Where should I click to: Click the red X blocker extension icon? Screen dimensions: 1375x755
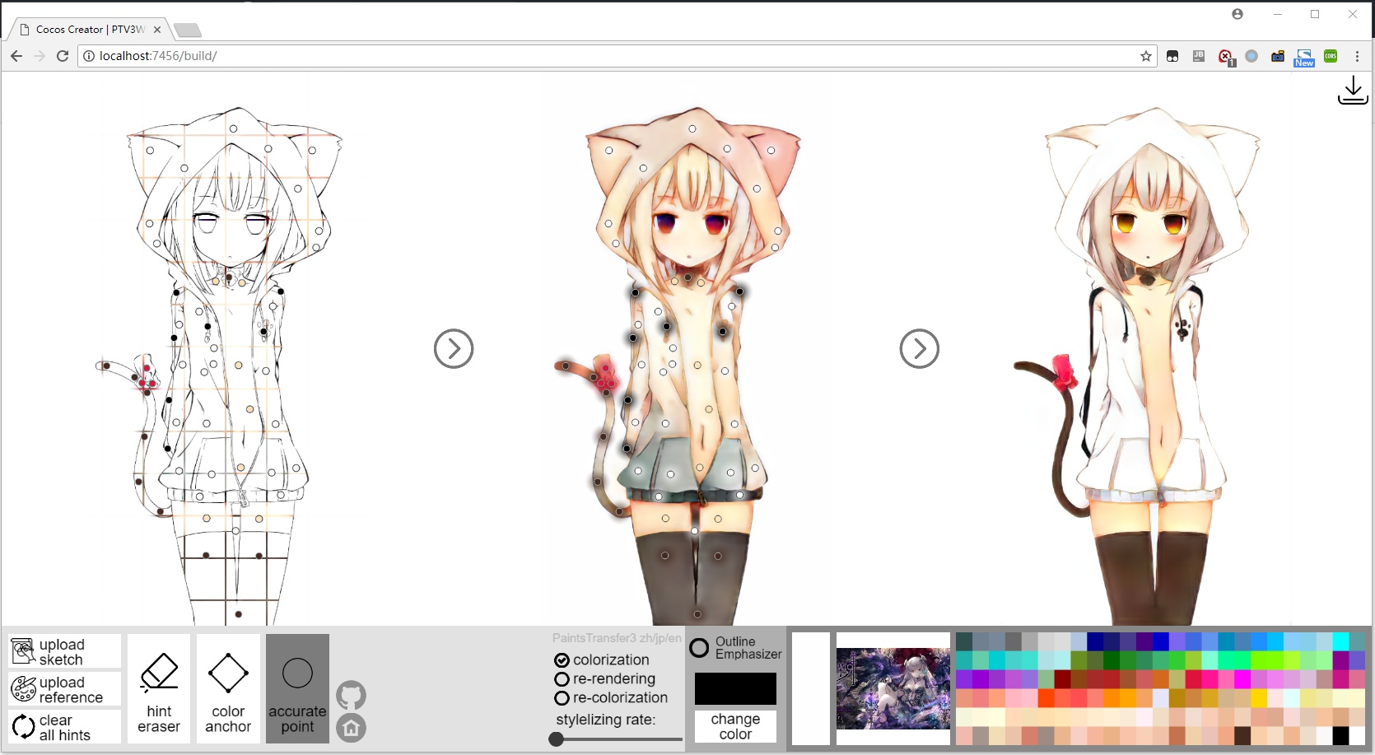(1226, 57)
